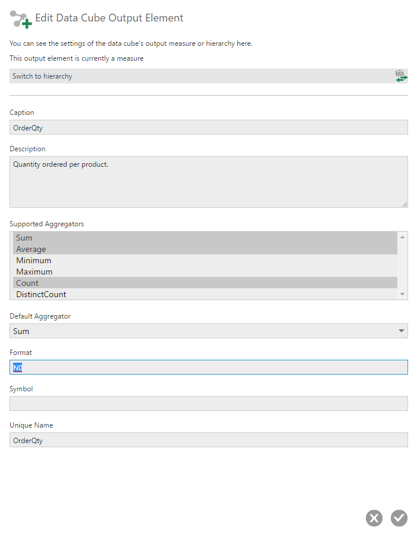Toggle the Sum aggregator selection
This screenshot has height=536, width=417.
[x=205, y=237]
